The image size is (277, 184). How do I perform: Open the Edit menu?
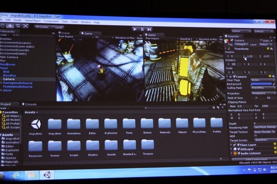(x=8, y=20)
